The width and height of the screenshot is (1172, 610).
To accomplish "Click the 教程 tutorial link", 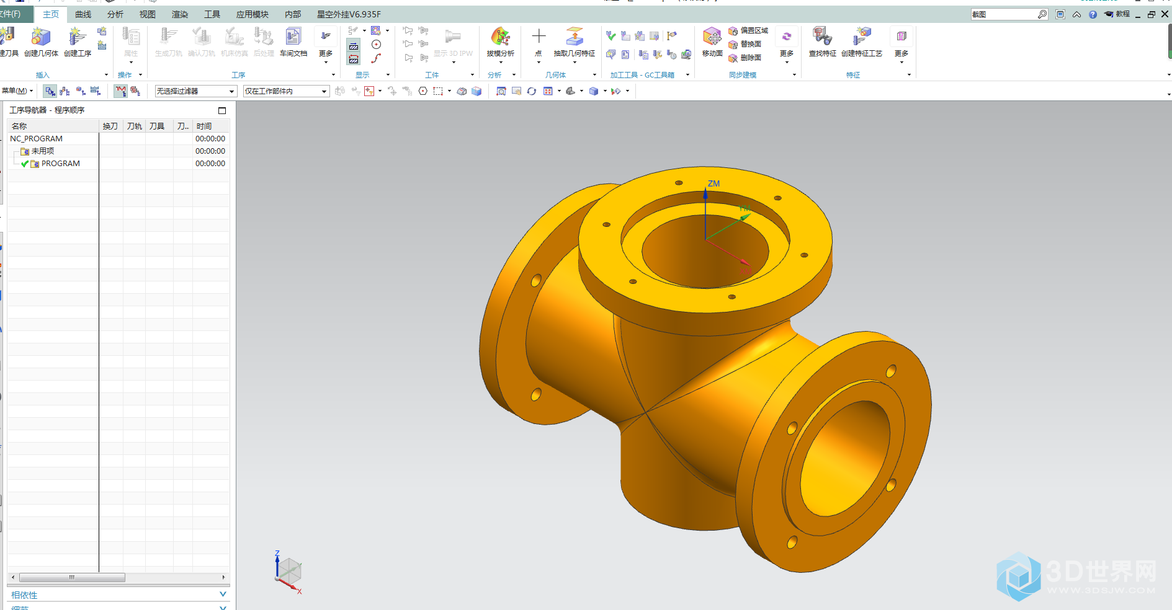I will click(x=1117, y=14).
